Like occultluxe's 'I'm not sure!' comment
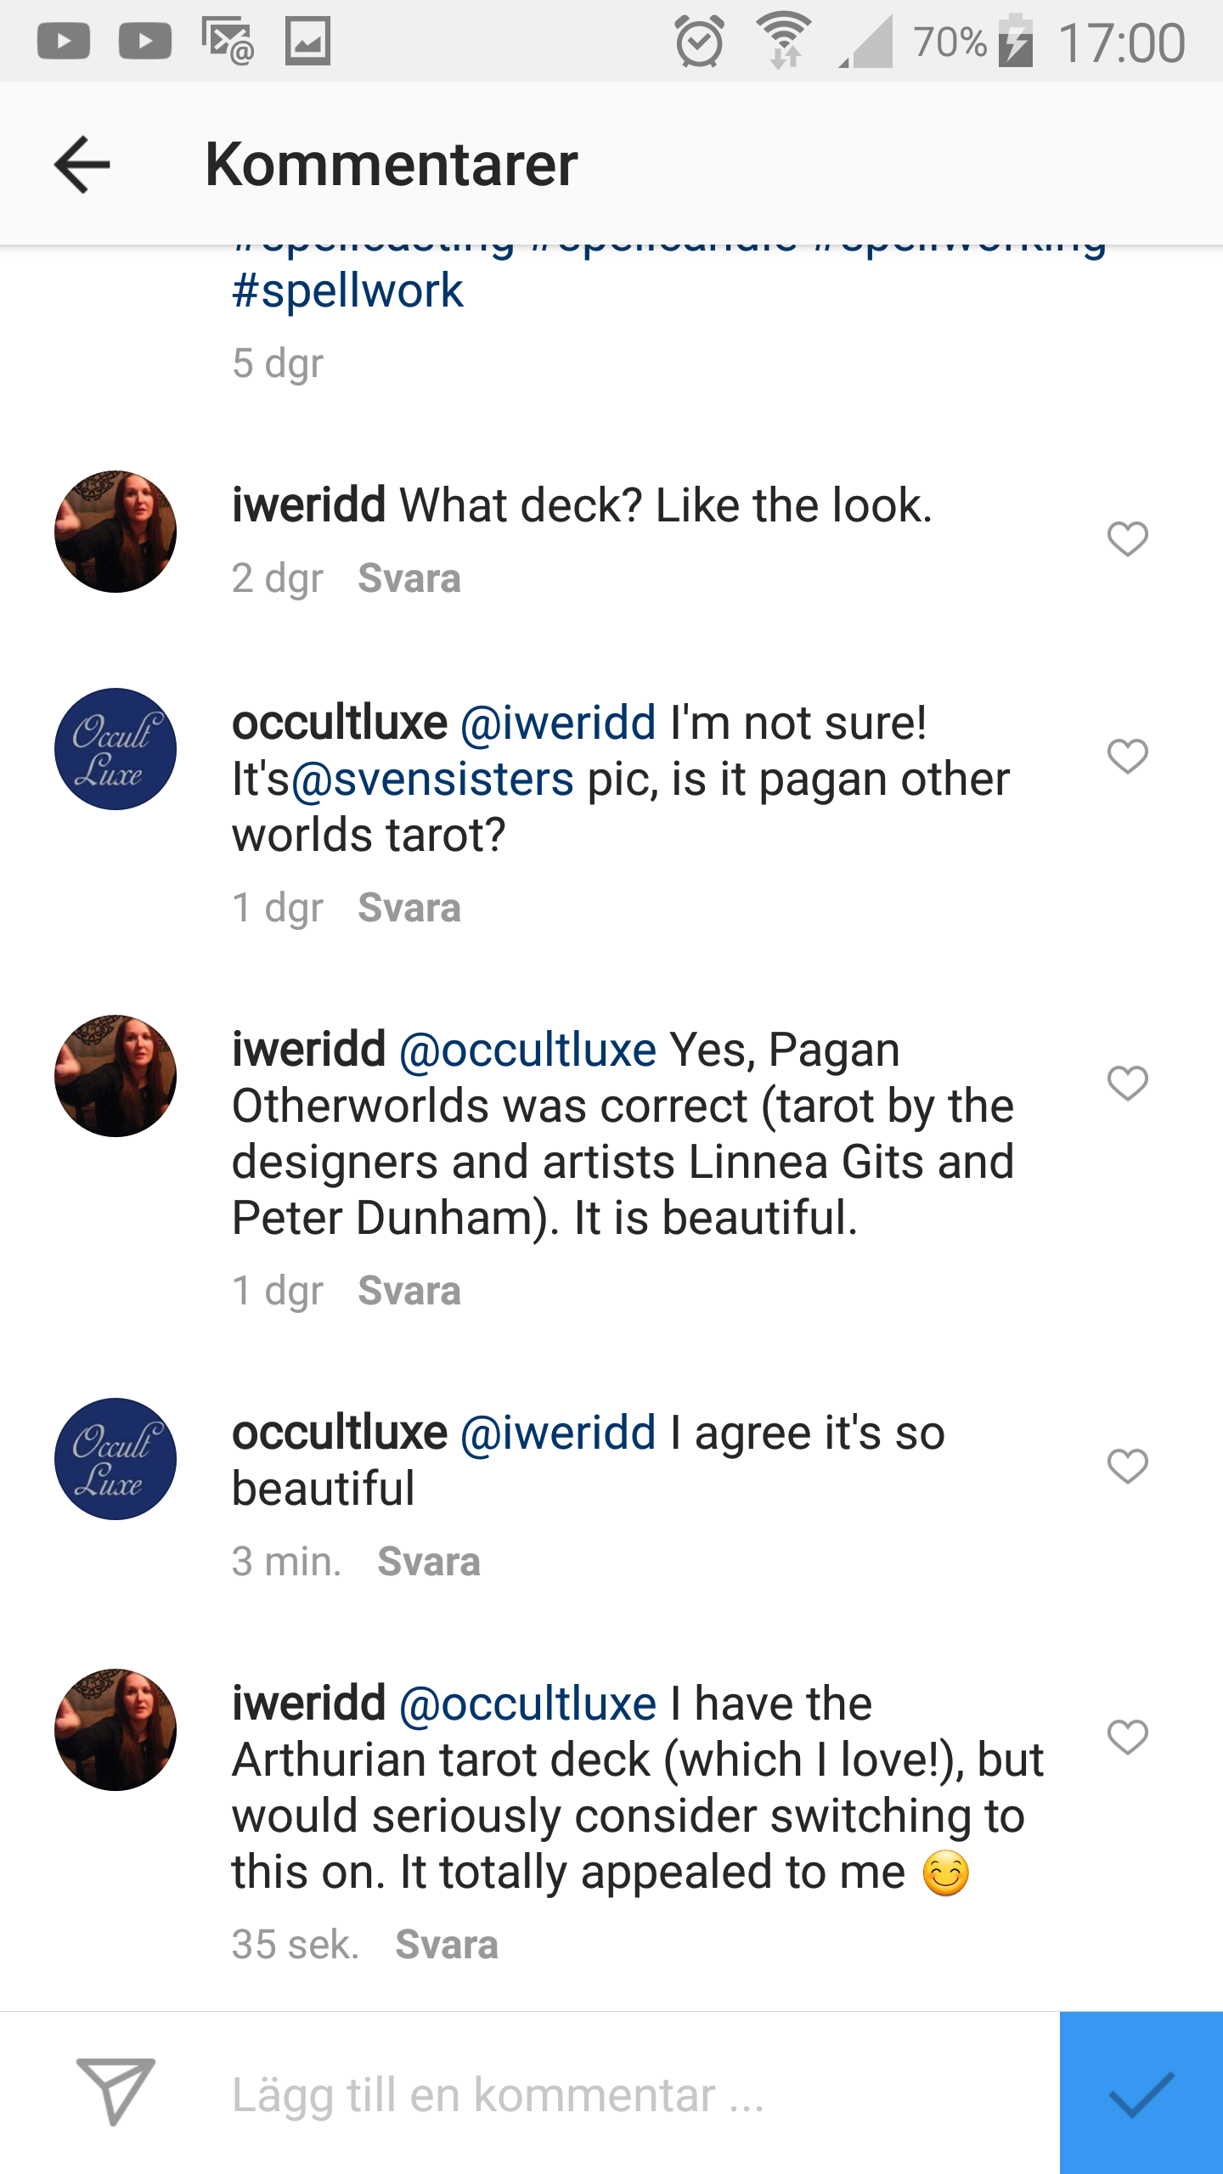This screenshot has width=1223, height=2174. click(1127, 756)
